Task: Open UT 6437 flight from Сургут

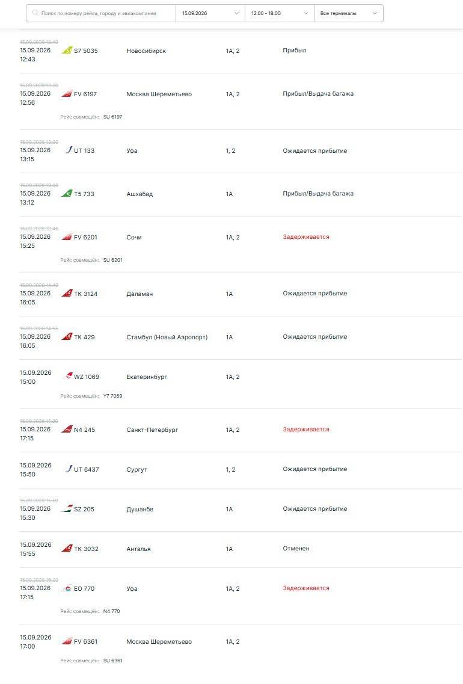Action: [241, 470]
